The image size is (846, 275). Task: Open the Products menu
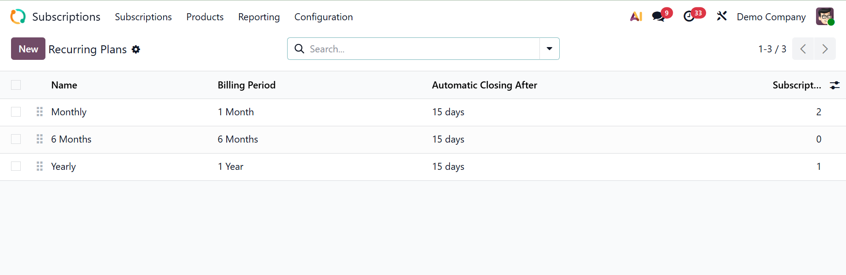point(205,17)
